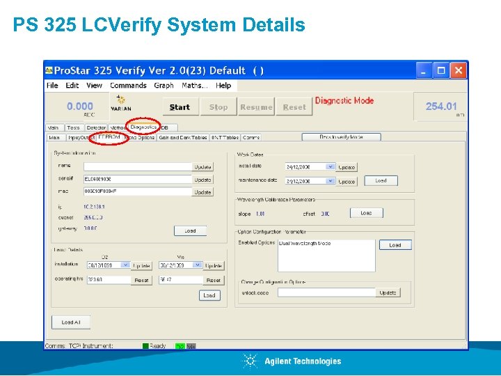
Task: Click the 0.000 absorbance readout
Action: (x=80, y=106)
